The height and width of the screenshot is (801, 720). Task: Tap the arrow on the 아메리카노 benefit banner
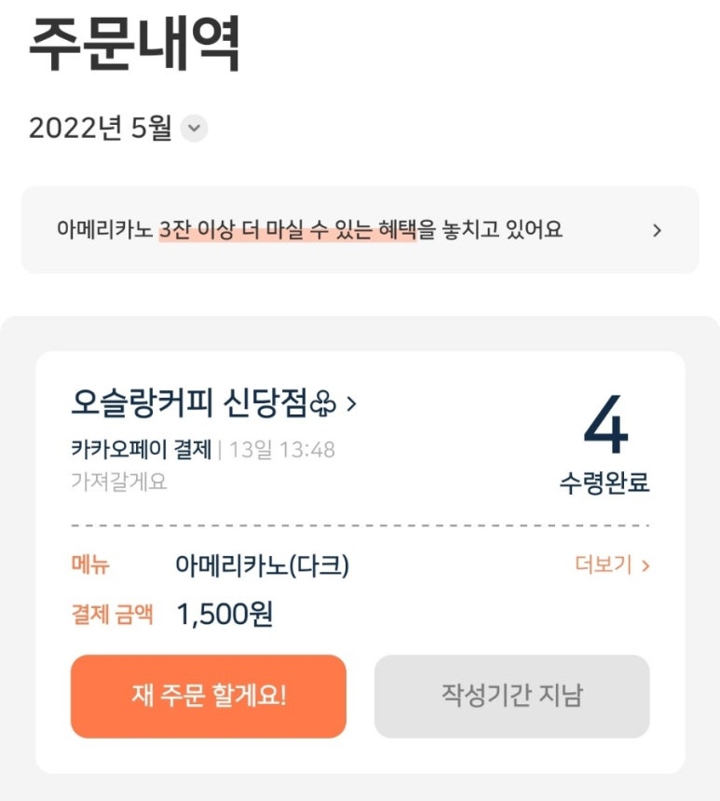657,230
